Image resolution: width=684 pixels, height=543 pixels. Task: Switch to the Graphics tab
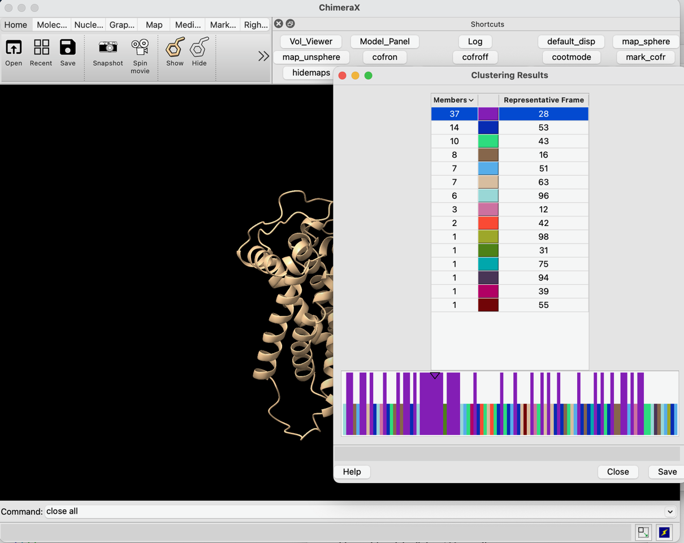(122, 25)
